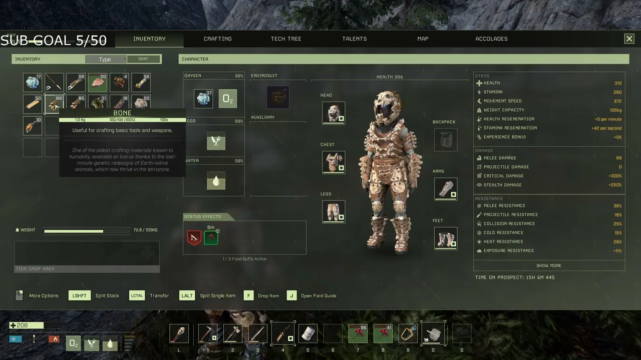
Task: Select the axe in hotbar slot 2
Action: (x=233, y=333)
